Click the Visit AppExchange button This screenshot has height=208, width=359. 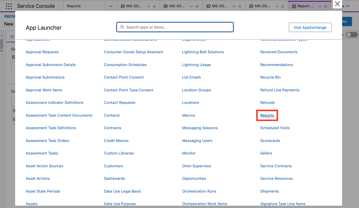(310, 27)
